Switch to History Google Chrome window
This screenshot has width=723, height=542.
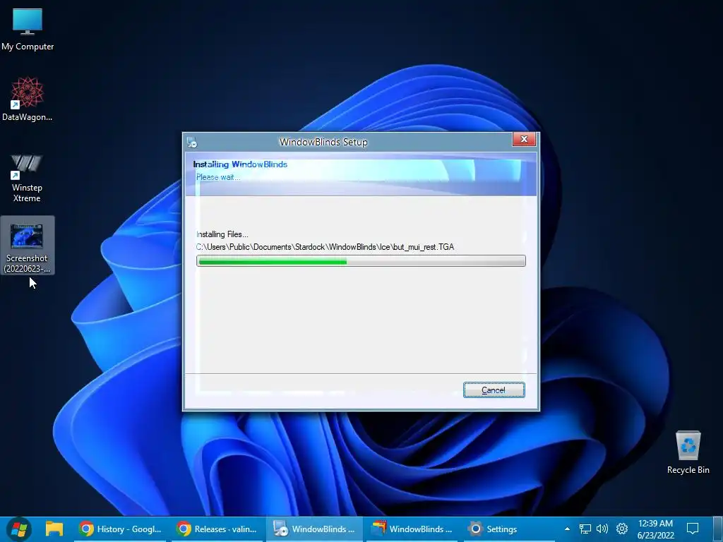click(x=120, y=529)
